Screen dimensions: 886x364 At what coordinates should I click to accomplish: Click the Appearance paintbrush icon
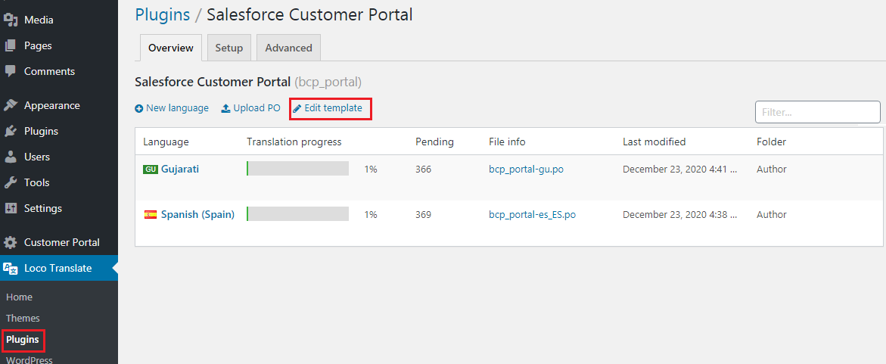(x=11, y=106)
